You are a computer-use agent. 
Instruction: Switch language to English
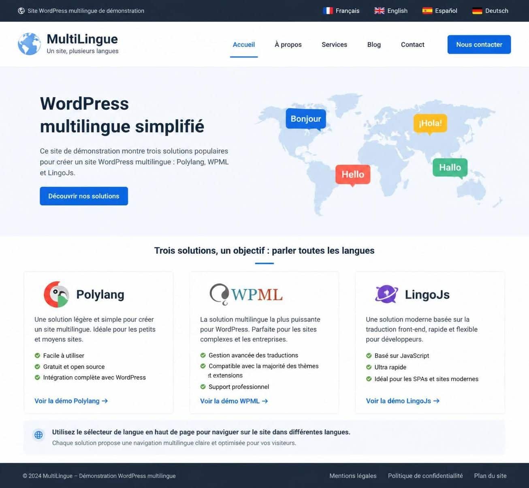[391, 11]
